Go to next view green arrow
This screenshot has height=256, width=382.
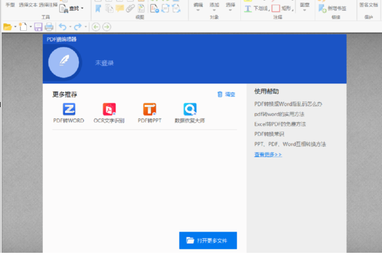tap(106, 27)
